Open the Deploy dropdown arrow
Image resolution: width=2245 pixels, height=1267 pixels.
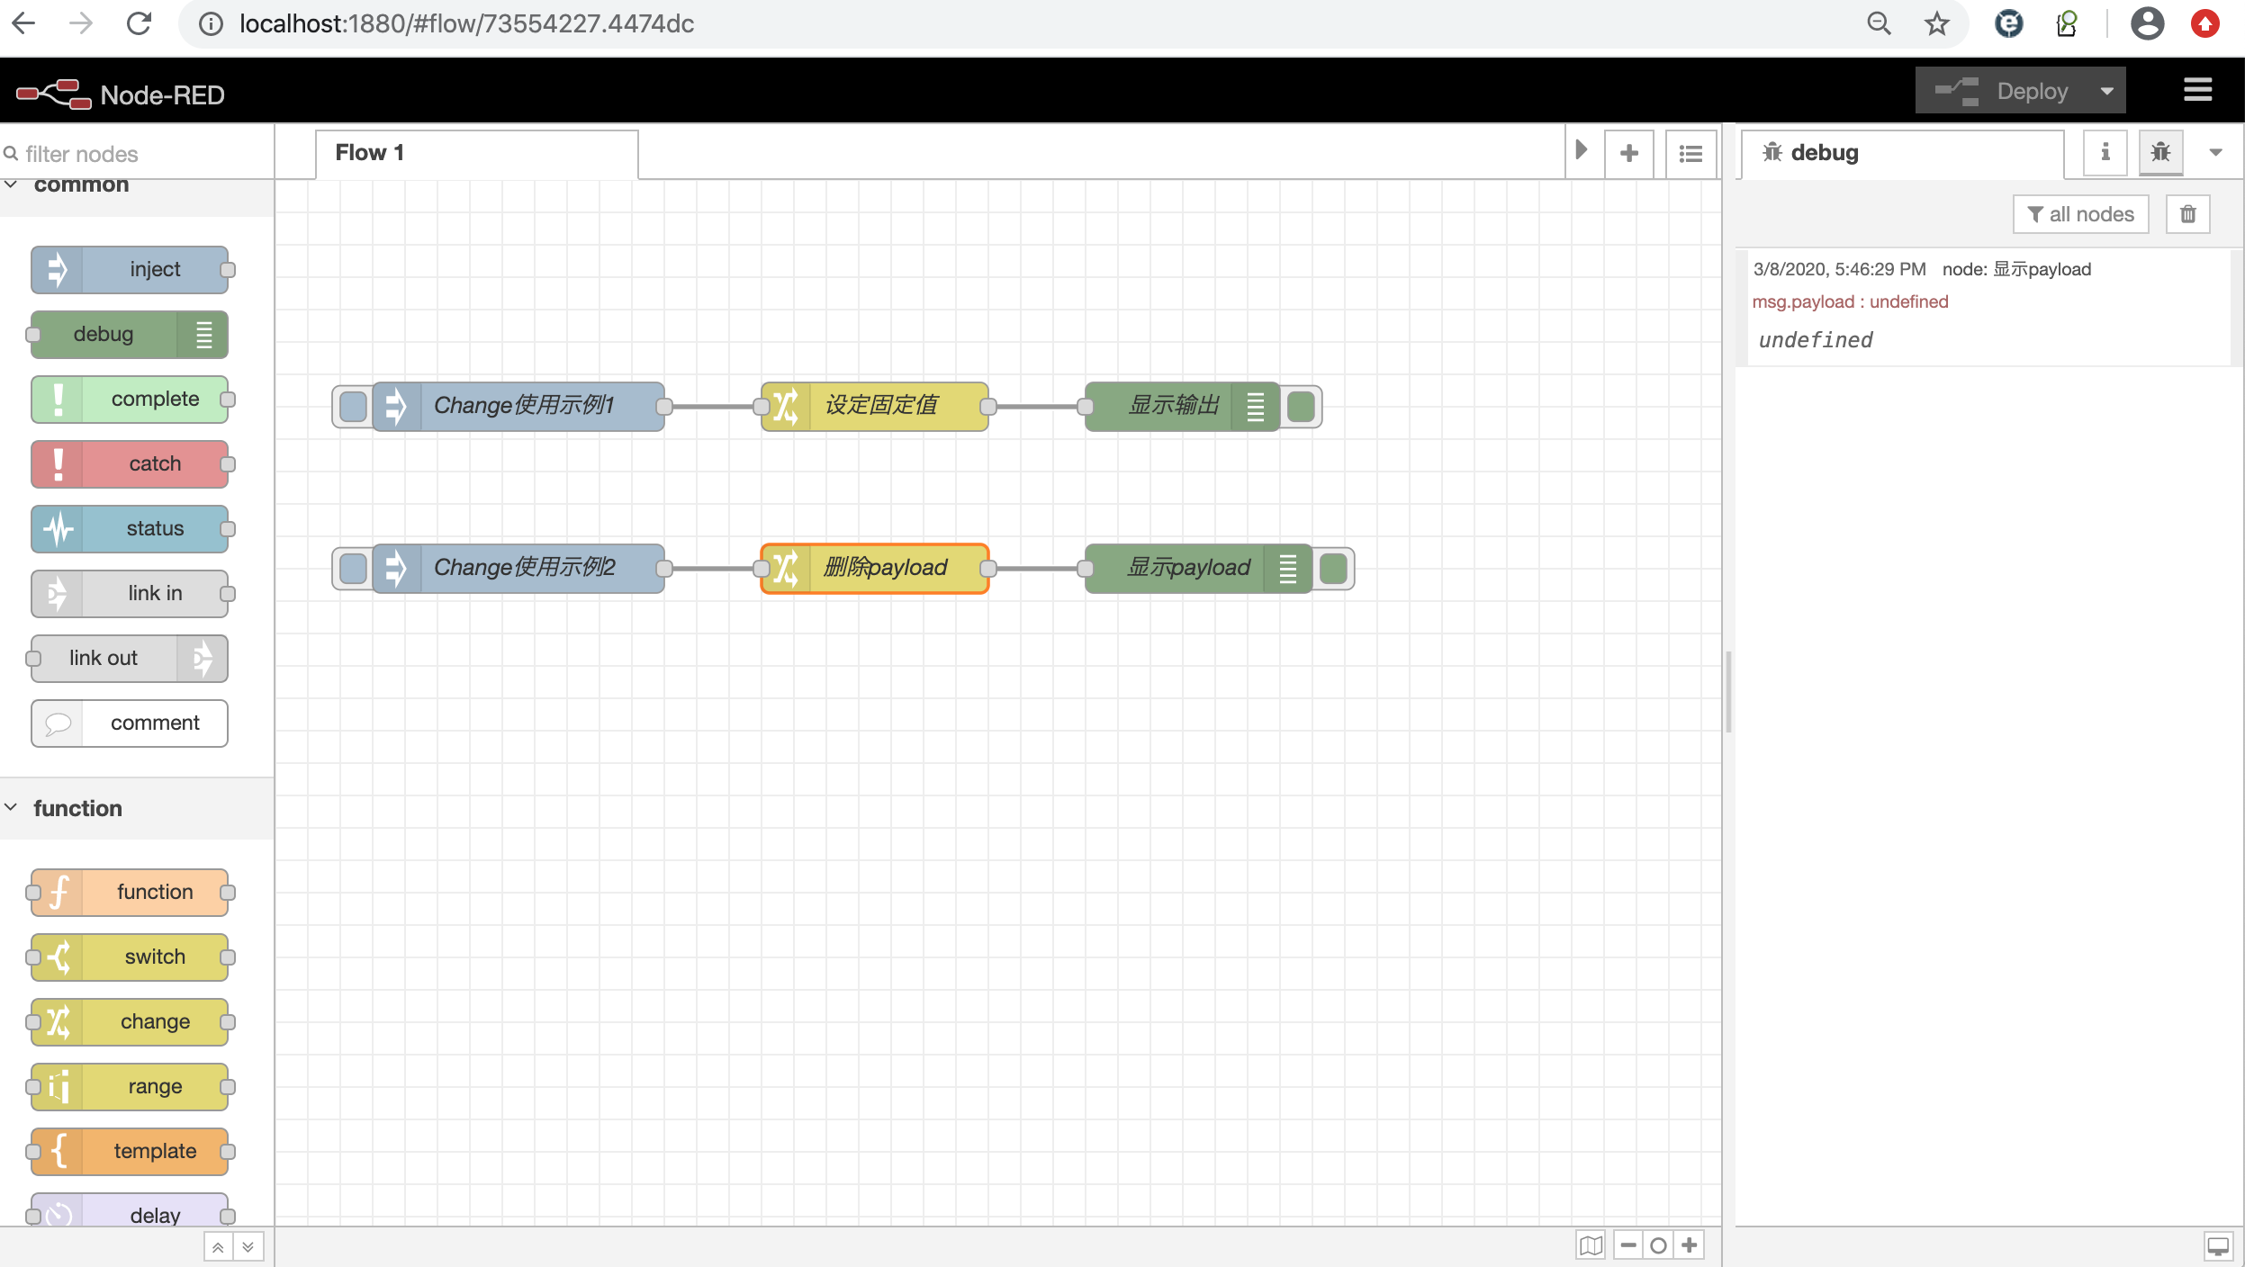point(2106,91)
